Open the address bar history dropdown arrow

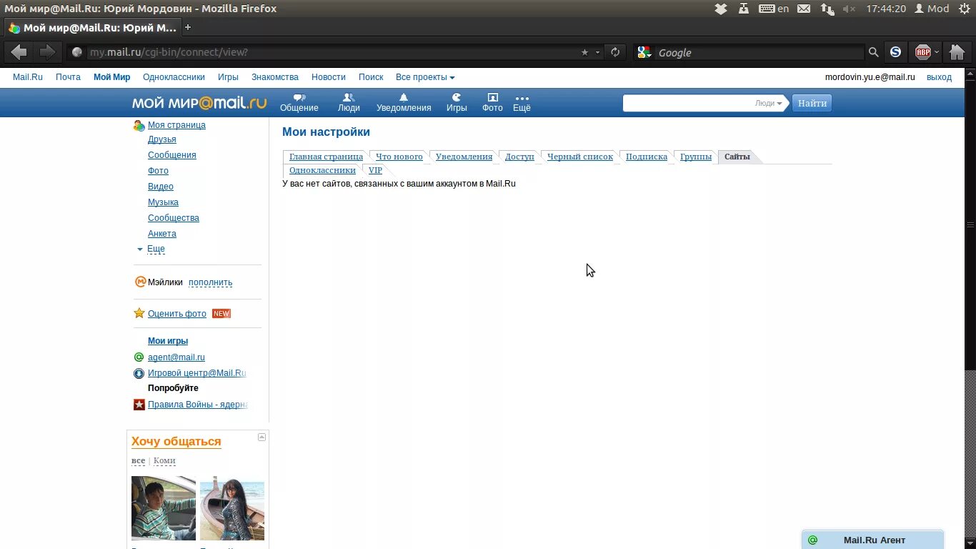[598, 52]
